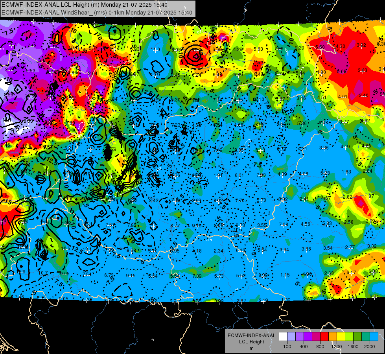Click the map value '2.77'
Viewport: 385px width, 354px height.
pos(350,247)
